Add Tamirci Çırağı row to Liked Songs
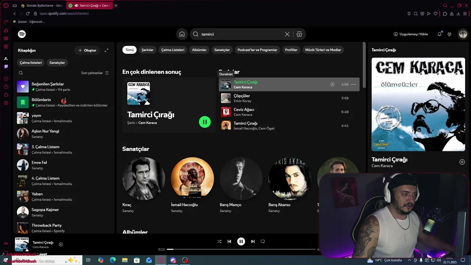 coord(332,84)
